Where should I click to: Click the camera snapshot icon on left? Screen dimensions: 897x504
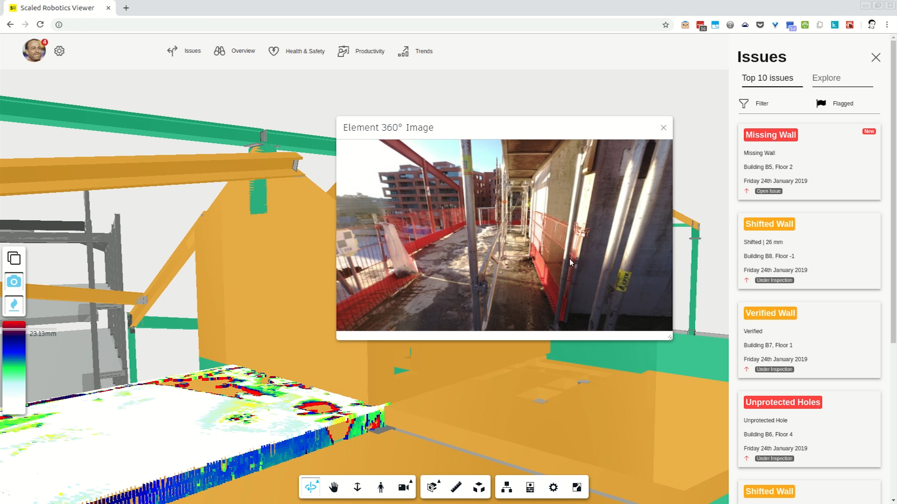14,281
